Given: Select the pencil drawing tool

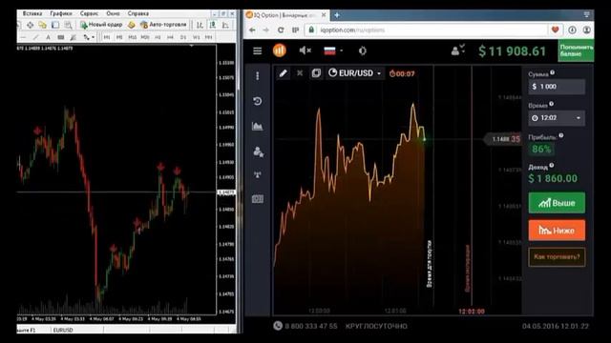Looking at the screenshot, I should (x=283, y=73).
